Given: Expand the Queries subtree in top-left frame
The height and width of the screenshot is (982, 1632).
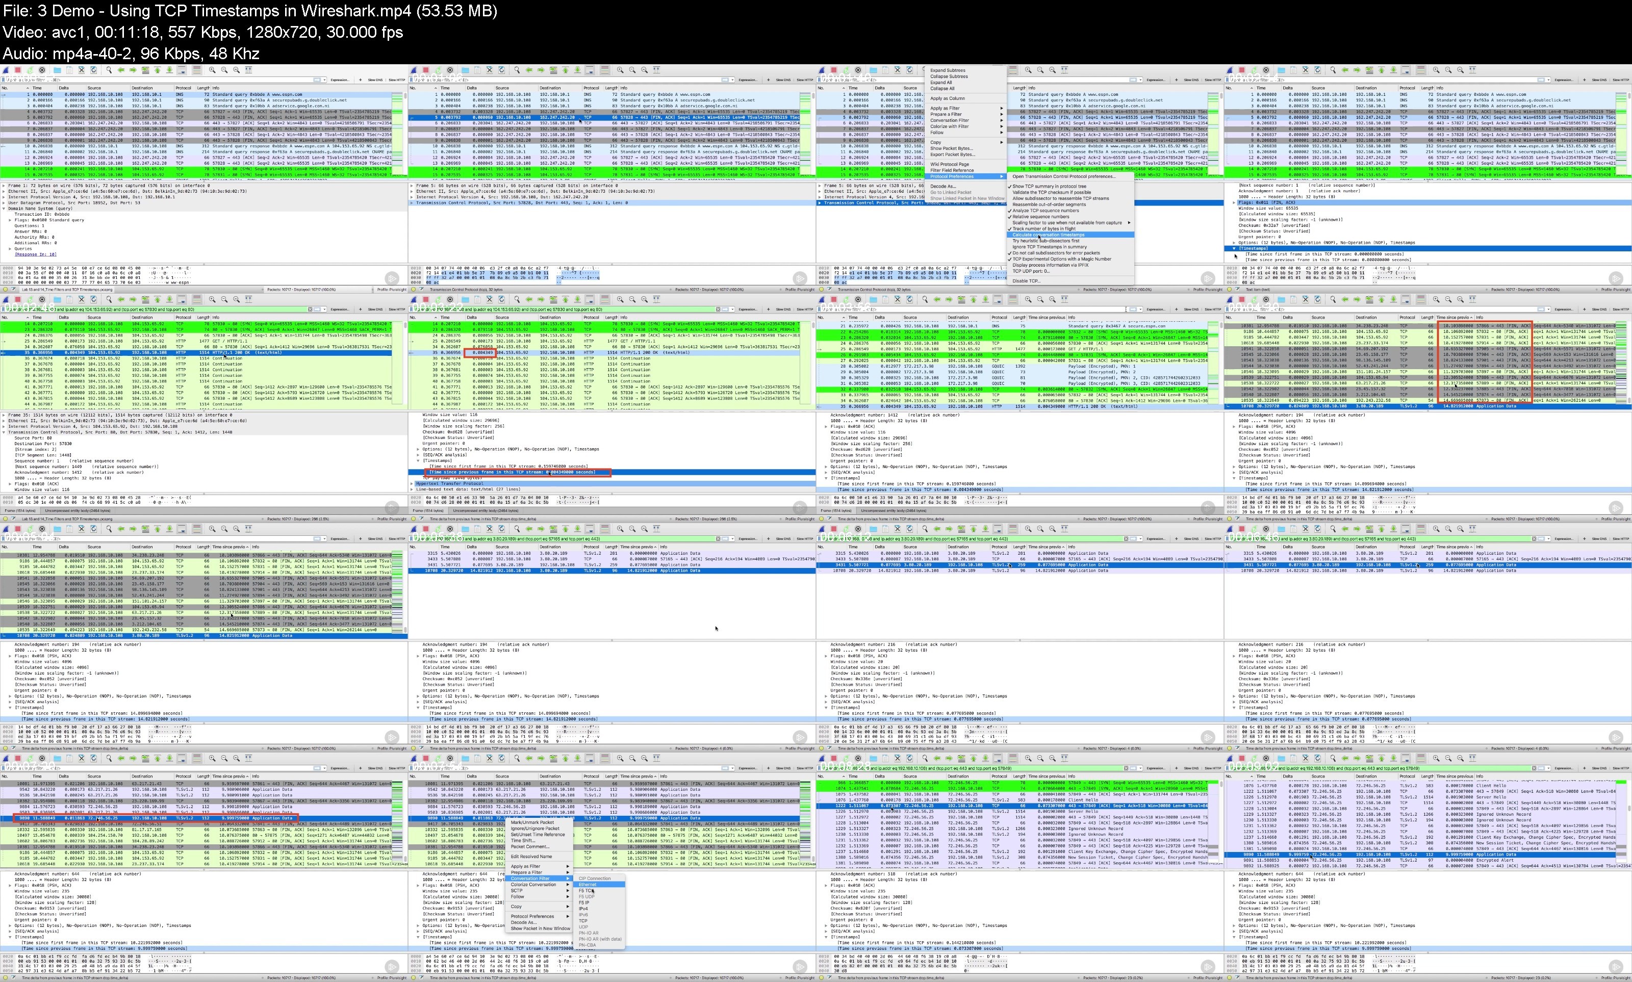Looking at the screenshot, I should tap(11, 249).
